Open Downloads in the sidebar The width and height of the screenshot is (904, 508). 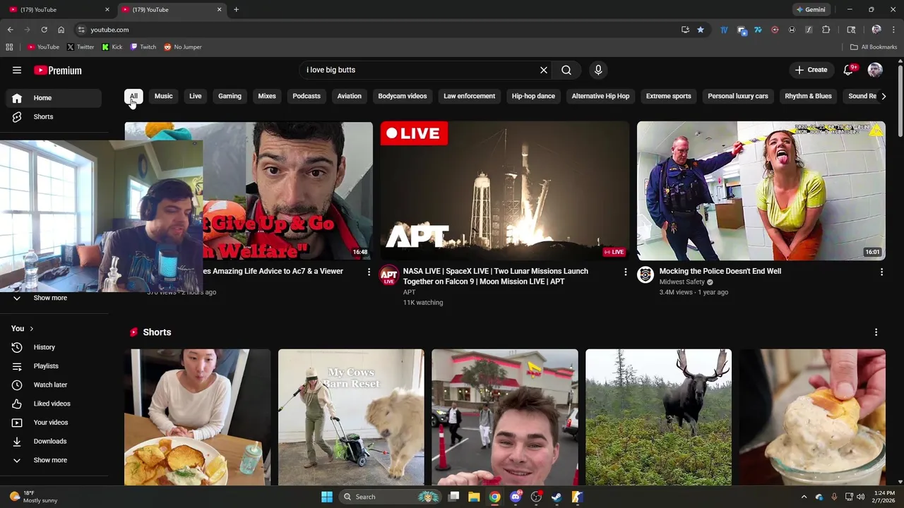[x=55, y=441]
